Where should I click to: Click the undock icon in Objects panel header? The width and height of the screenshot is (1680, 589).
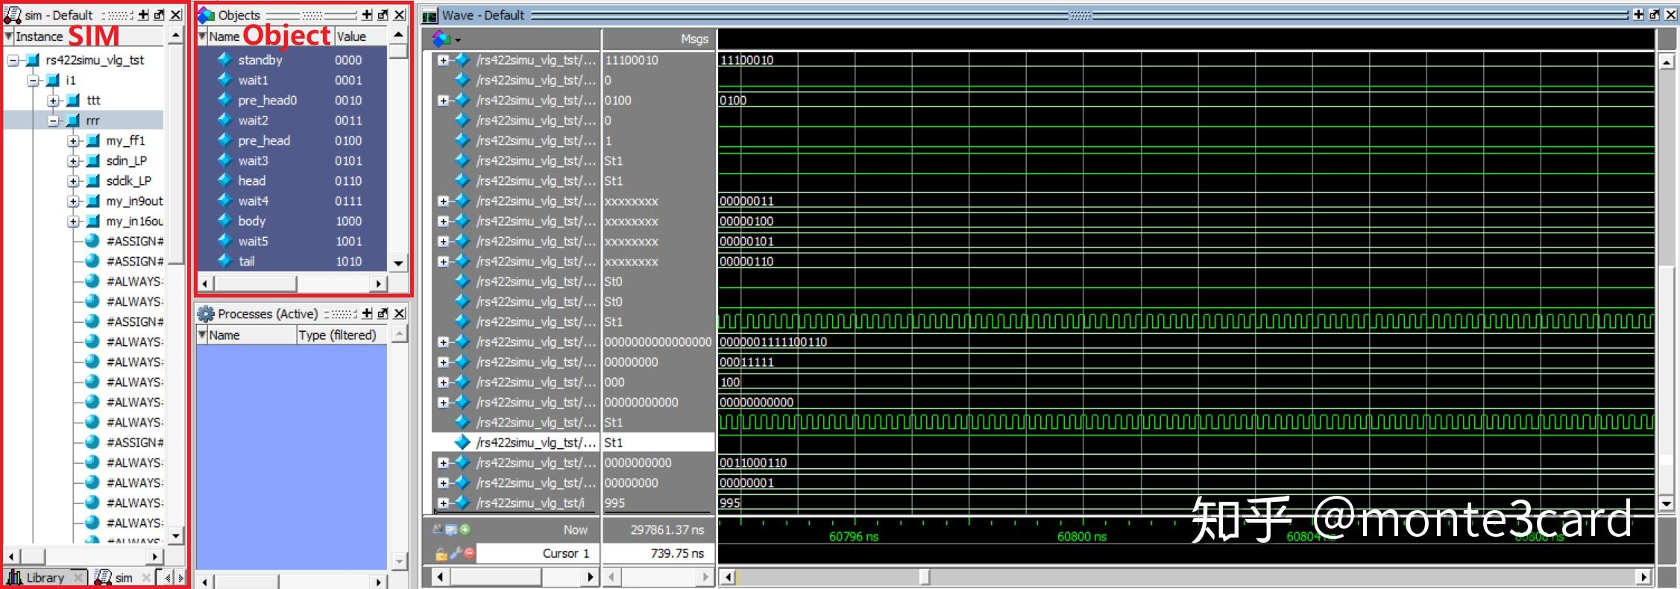click(x=383, y=15)
